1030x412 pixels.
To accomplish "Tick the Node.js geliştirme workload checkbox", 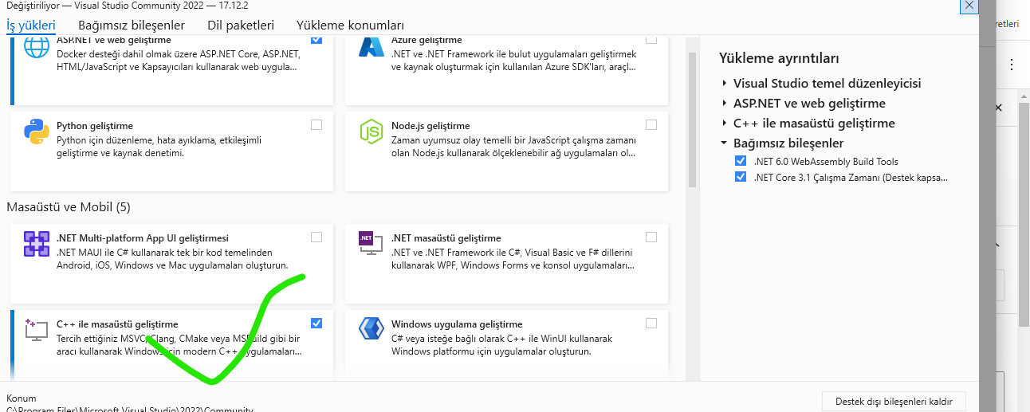I will [651, 124].
